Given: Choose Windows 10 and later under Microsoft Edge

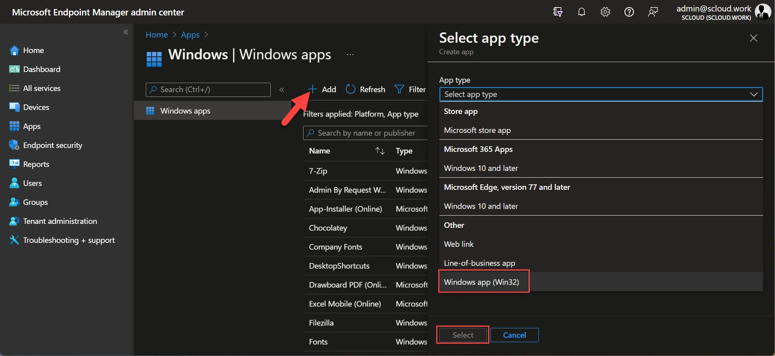Looking at the screenshot, I should pos(601,206).
